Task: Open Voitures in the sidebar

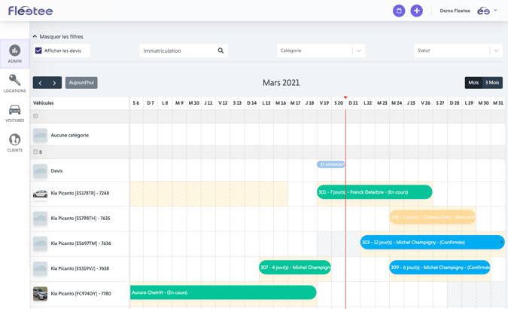Action: [x=15, y=113]
